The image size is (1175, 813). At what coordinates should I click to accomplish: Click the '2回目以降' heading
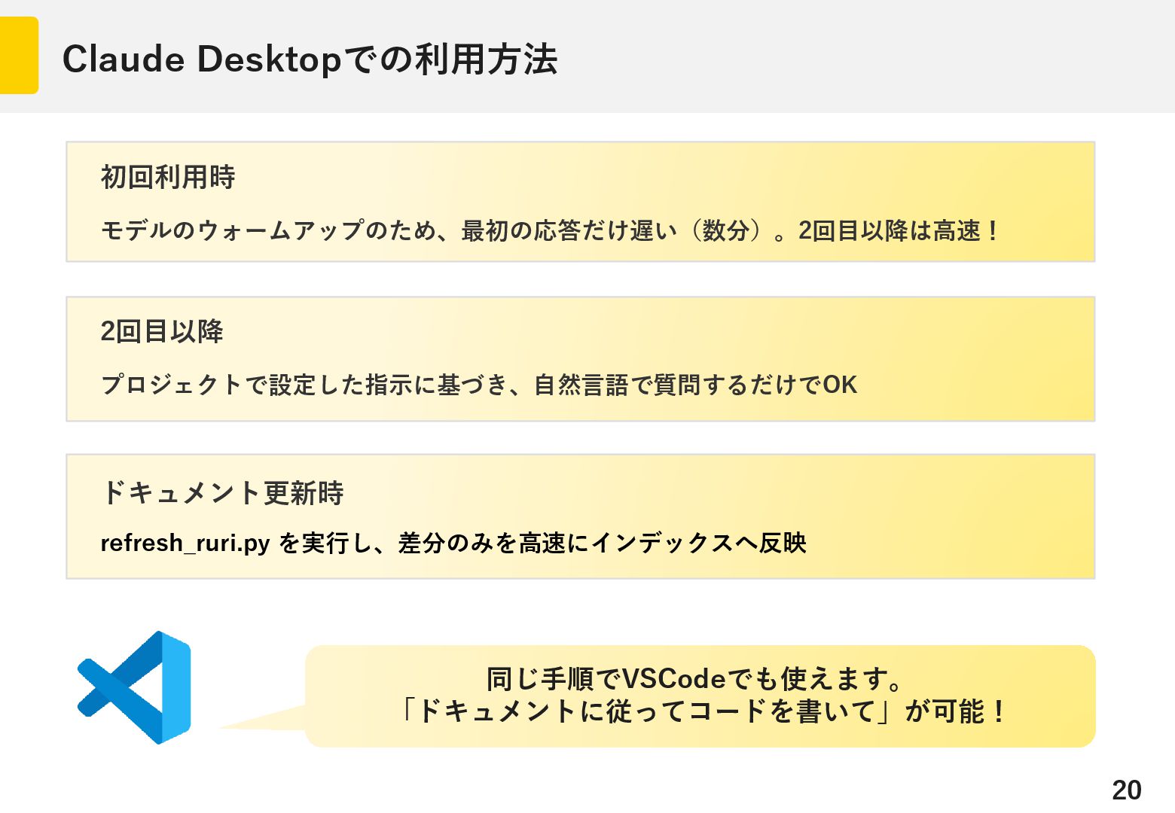pos(162,331)
